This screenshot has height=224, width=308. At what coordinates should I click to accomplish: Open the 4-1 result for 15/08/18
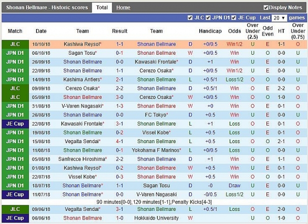click(x=120, y=142)
